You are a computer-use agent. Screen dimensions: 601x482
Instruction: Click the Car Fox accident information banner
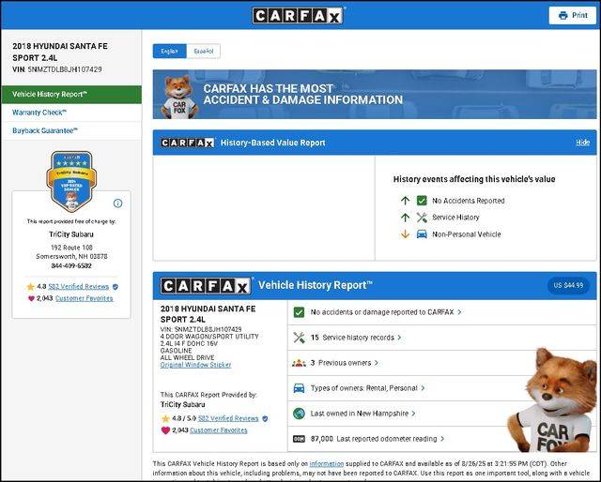(x=375, y=94)
